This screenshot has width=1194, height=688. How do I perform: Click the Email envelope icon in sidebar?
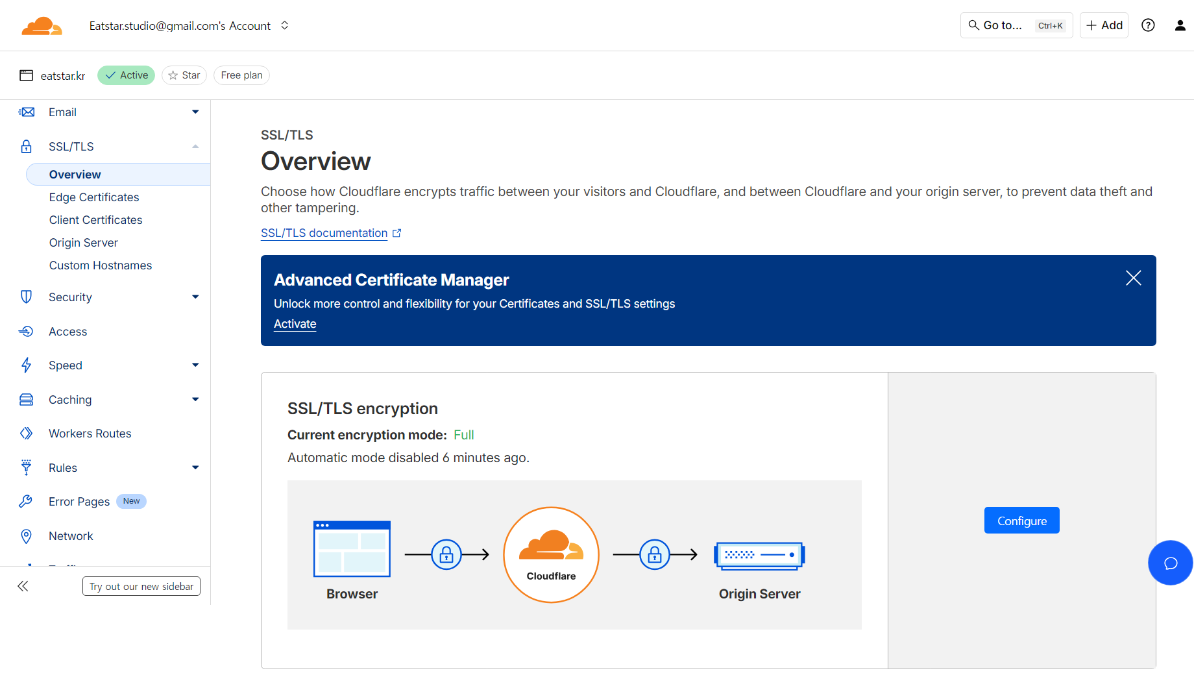[x=26, y=112]
